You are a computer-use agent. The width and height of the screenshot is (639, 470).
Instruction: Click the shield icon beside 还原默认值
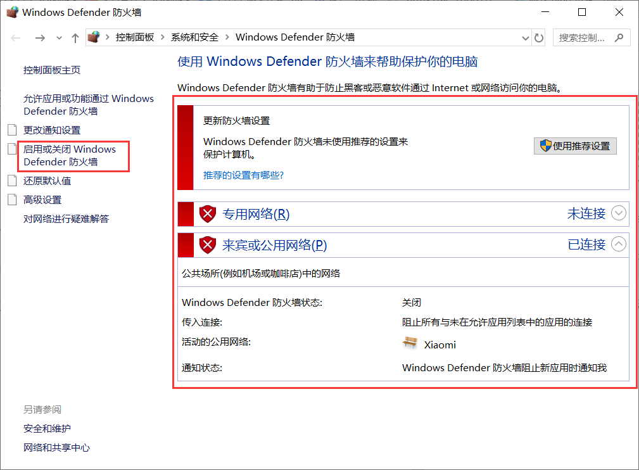click(11, 180)
